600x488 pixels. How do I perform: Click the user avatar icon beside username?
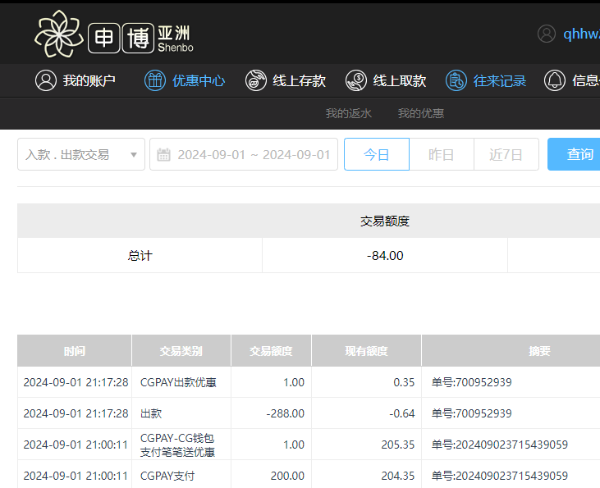pyautogui.click(x=547, y=34)
